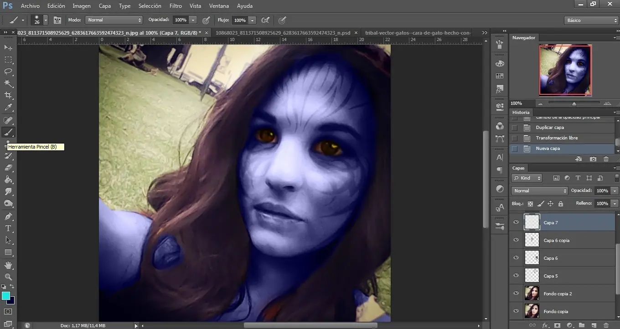This screenshot has height=329, width=620.
Task: Click the Navegador panel tab
Action: click(524, 38)
